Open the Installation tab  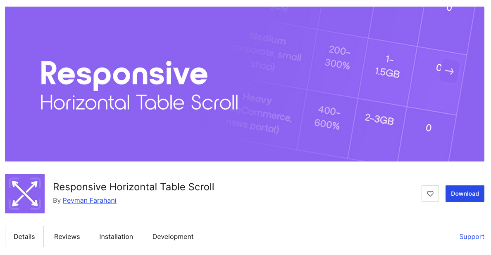(116, 236)
